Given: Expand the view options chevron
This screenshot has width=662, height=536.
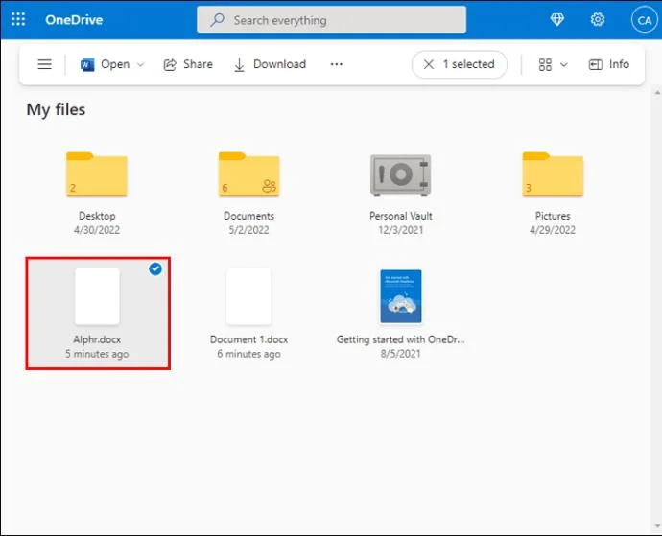Looking at the screenshot, I should (x=564, y=65).
